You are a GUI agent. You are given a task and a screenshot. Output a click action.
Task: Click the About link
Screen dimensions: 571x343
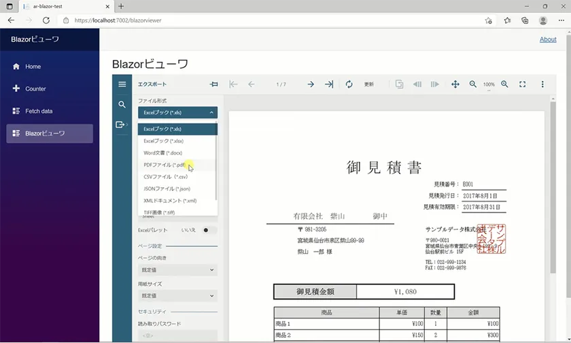(548, 39)
